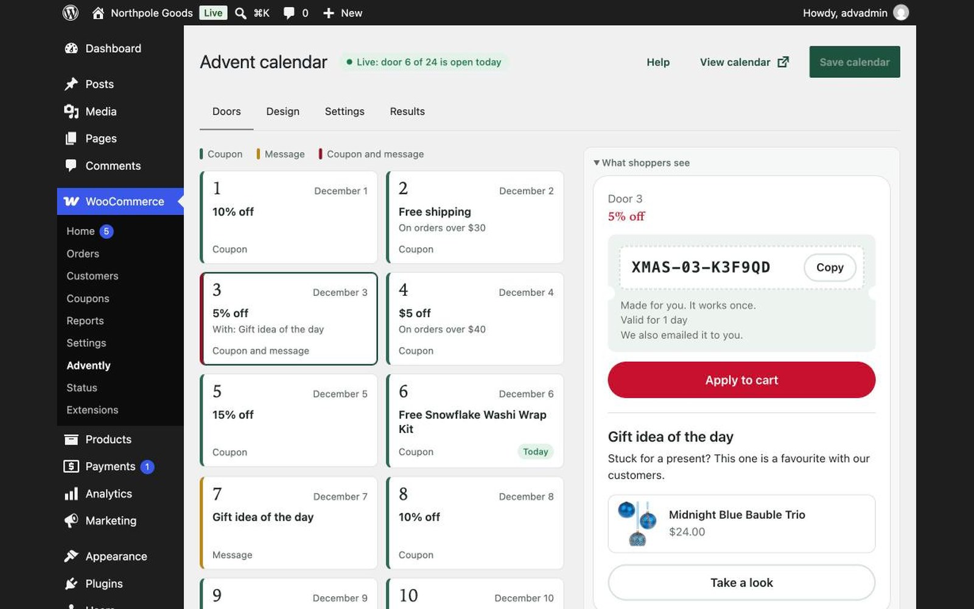Open the New content dropdown
Image resolution: width=974 pixels, height=609 pixels.
point(342,13)
